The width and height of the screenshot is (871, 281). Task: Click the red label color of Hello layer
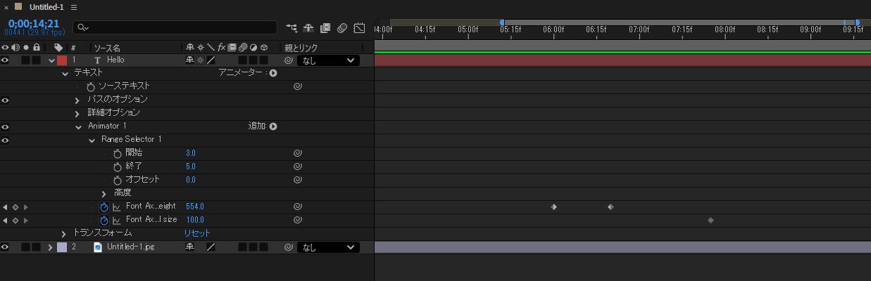pyautogui.click(x=62, y=60)
